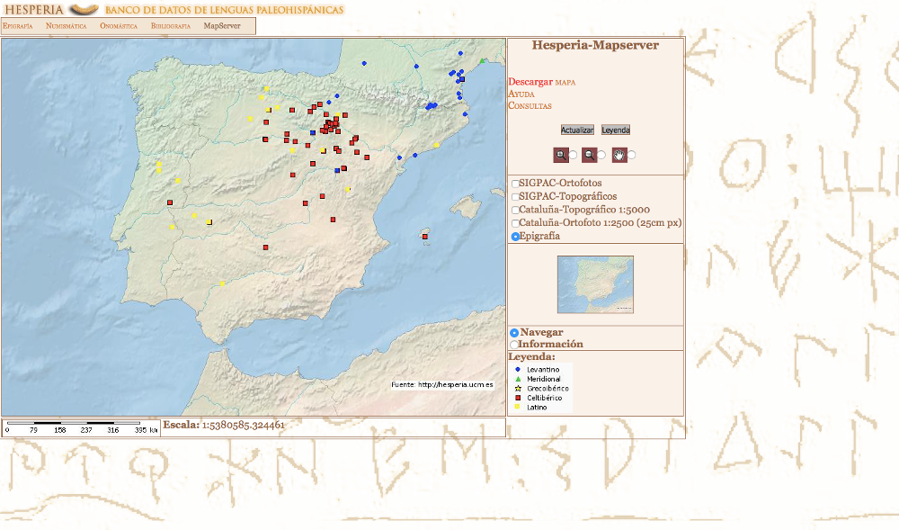Open the Onomástica menu
This screenshot has height=530, width=899.
(119, 26)
